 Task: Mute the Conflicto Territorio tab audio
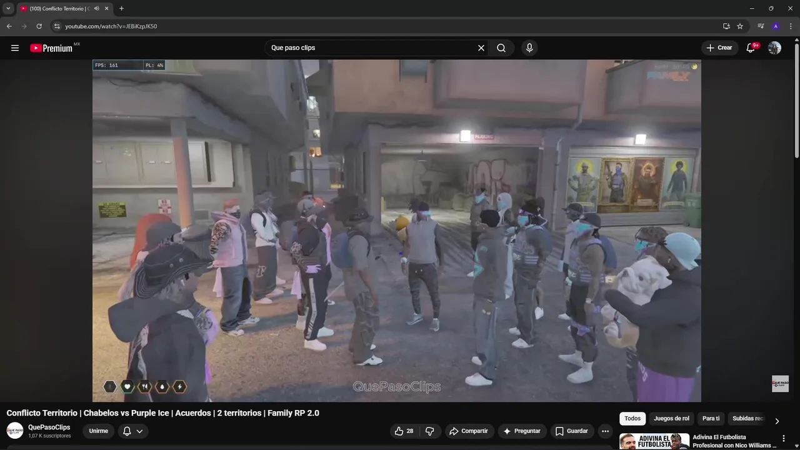pos(96,9)
